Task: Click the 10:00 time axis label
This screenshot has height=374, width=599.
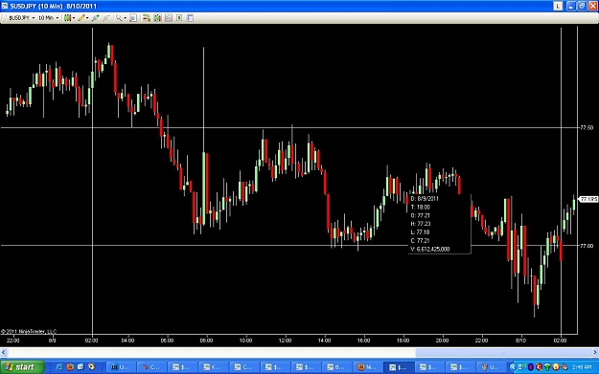Action: point(245,341)
